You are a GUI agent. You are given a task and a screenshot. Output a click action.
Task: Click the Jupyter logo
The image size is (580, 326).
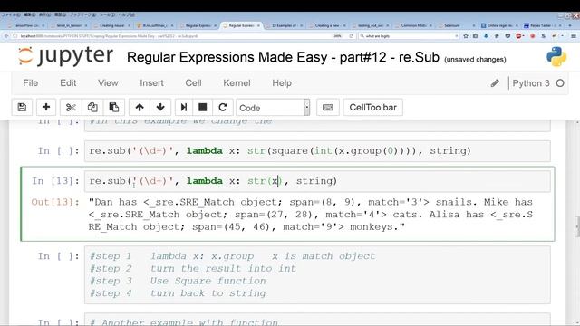pos(65,56)
